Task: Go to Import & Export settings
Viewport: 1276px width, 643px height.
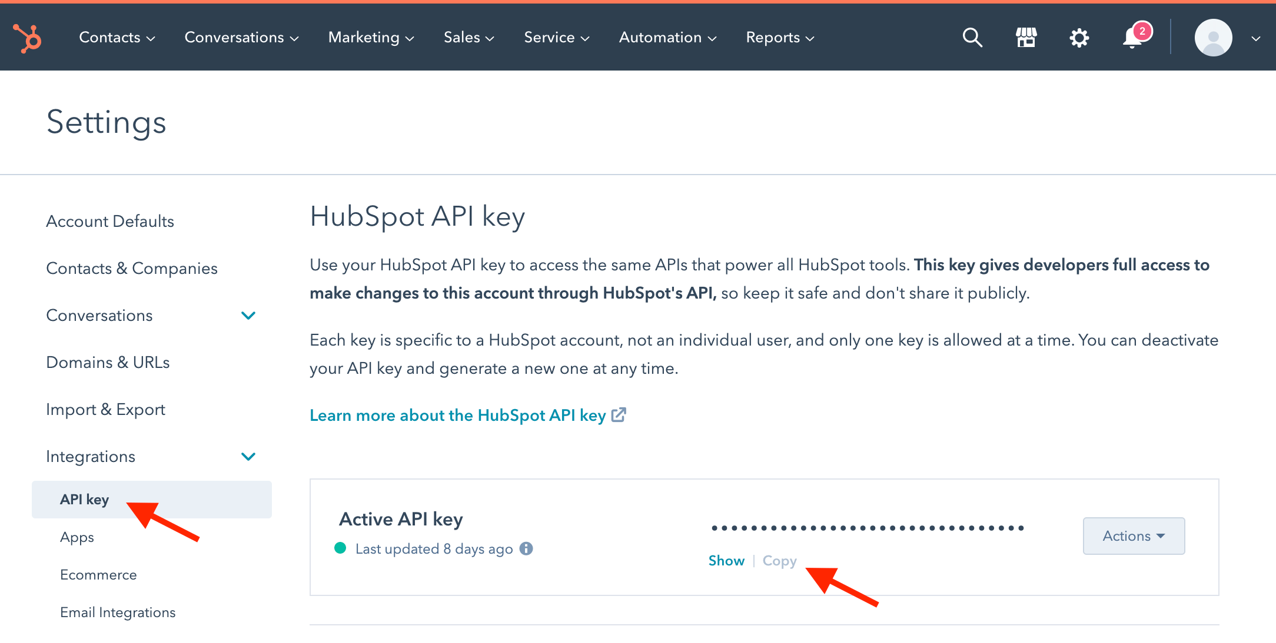Action: coord(105,410)
